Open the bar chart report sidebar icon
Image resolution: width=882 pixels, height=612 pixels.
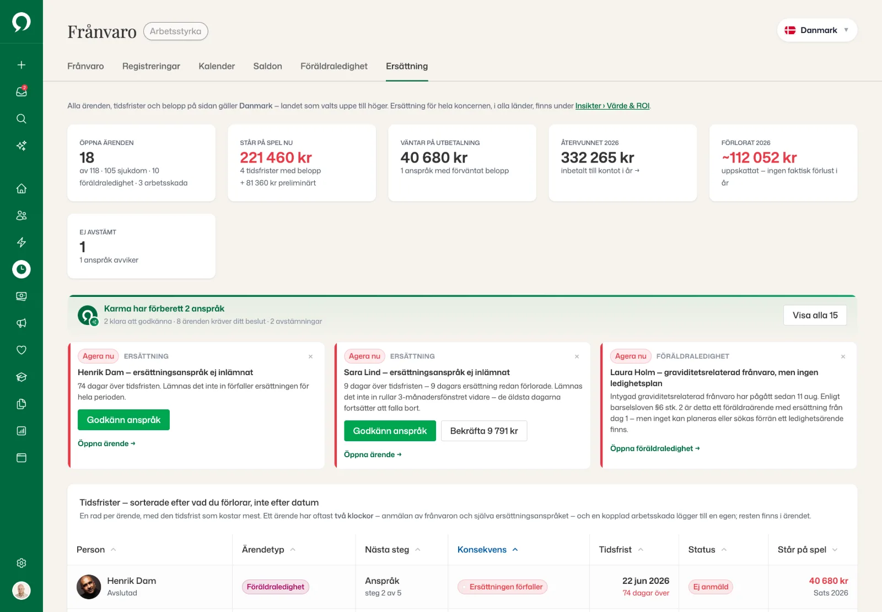[21, 431]
